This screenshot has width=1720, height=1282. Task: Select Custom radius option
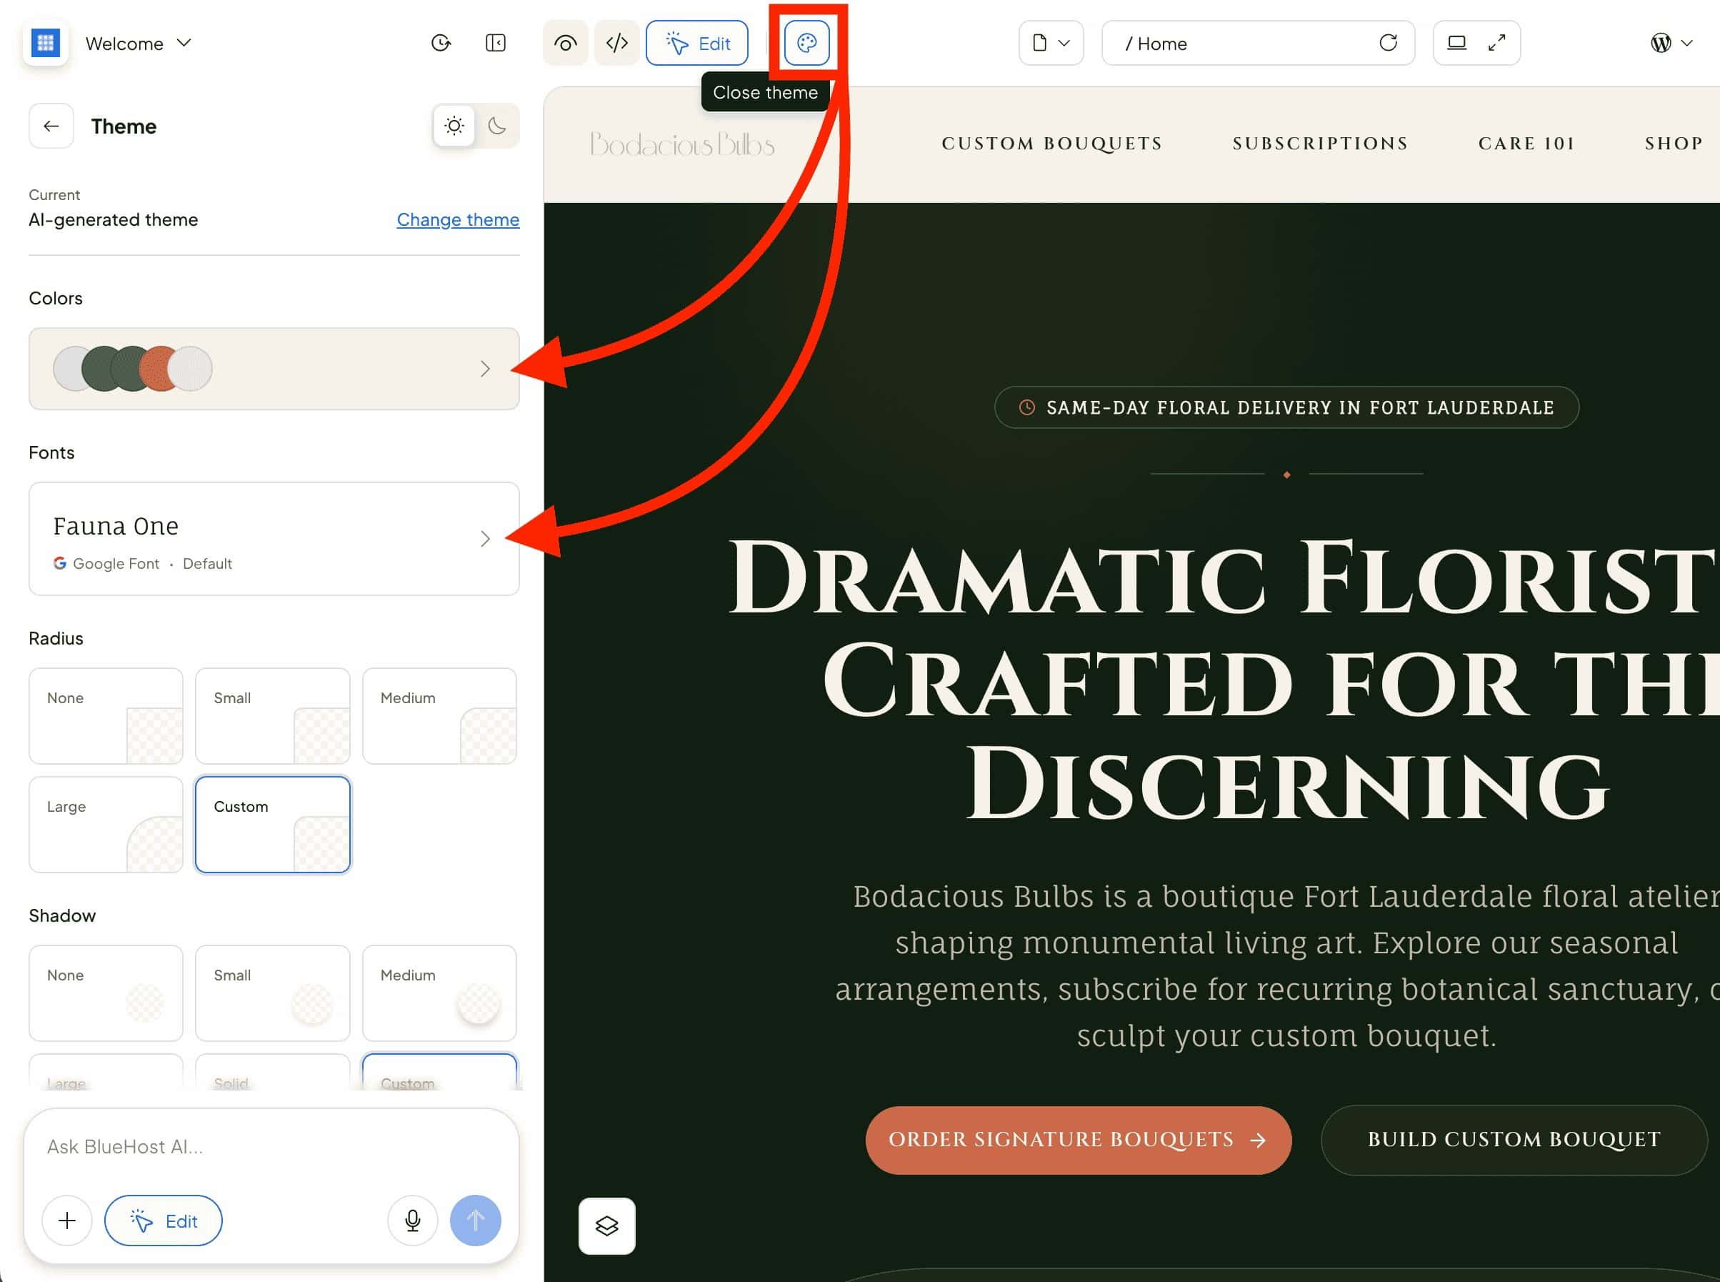pyautogui.click(x=272, y=824)
